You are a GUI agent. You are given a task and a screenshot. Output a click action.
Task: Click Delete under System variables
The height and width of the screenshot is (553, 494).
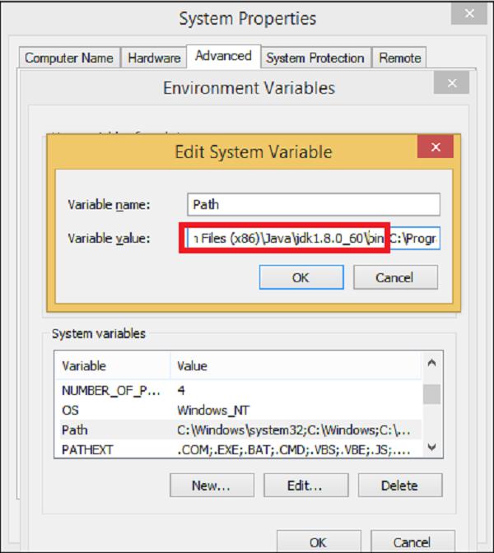pos(400,486)
